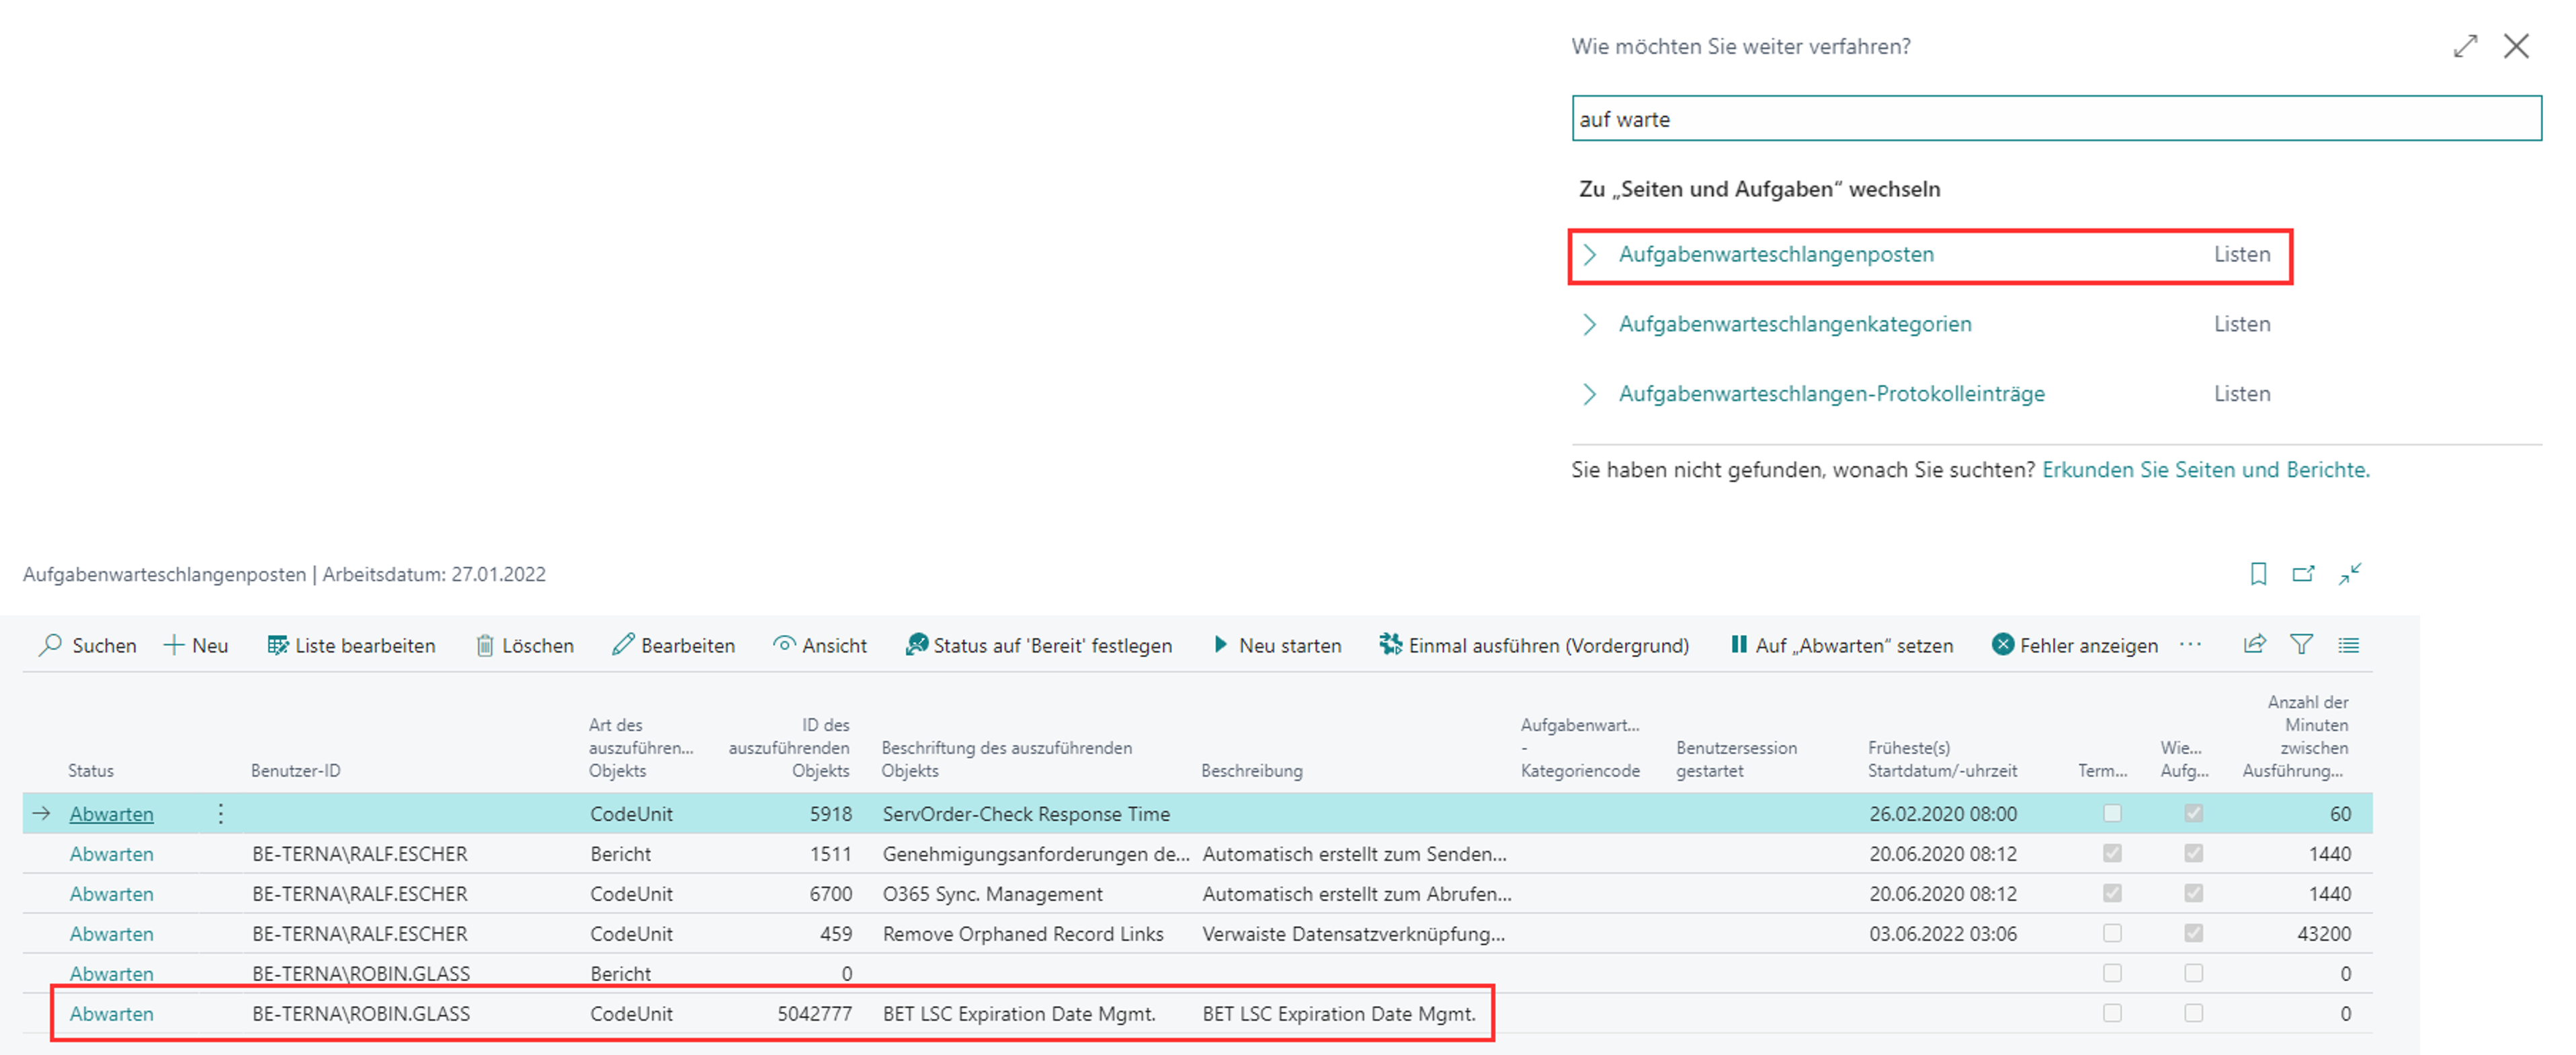Open page in new window icon
This screenshot has height=1055, width=2576.
click(2303, 574)
